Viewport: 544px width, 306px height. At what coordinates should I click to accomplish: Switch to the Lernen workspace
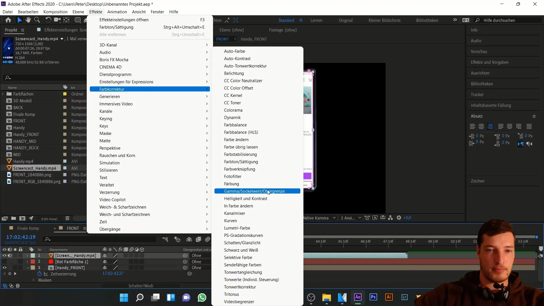pos(316,20)
